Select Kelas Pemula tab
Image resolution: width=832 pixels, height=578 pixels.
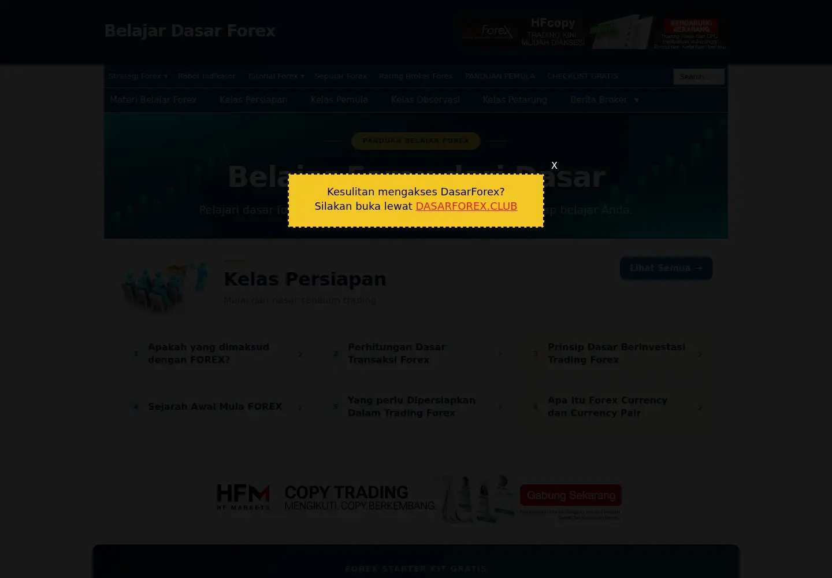(339, 100)
